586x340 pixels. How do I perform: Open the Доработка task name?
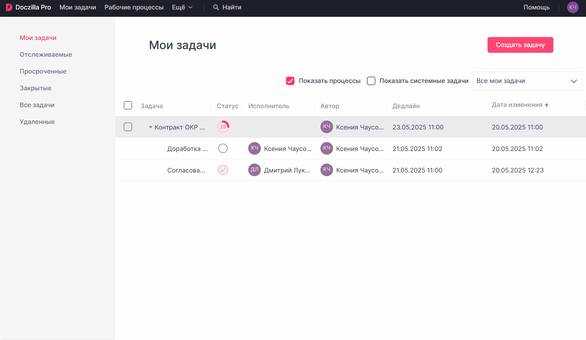[x=188, y=149]
